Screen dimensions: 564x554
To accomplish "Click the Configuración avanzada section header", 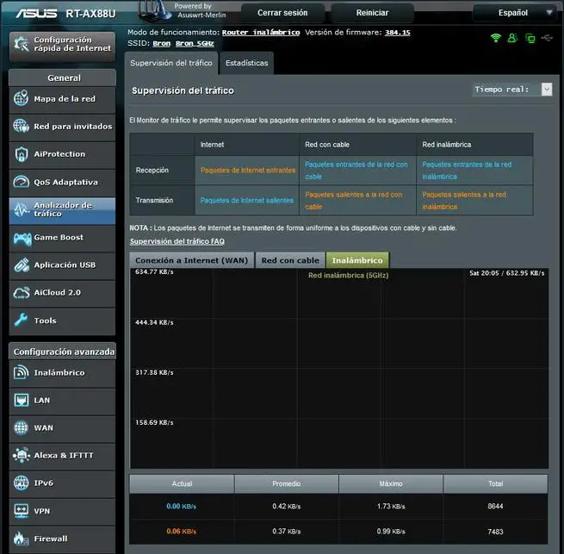I will click(x=63, y=352).
